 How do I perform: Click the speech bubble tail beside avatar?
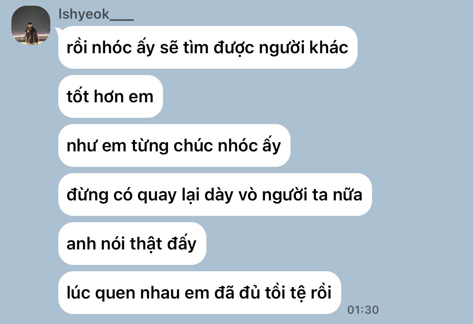pos(58,30)
